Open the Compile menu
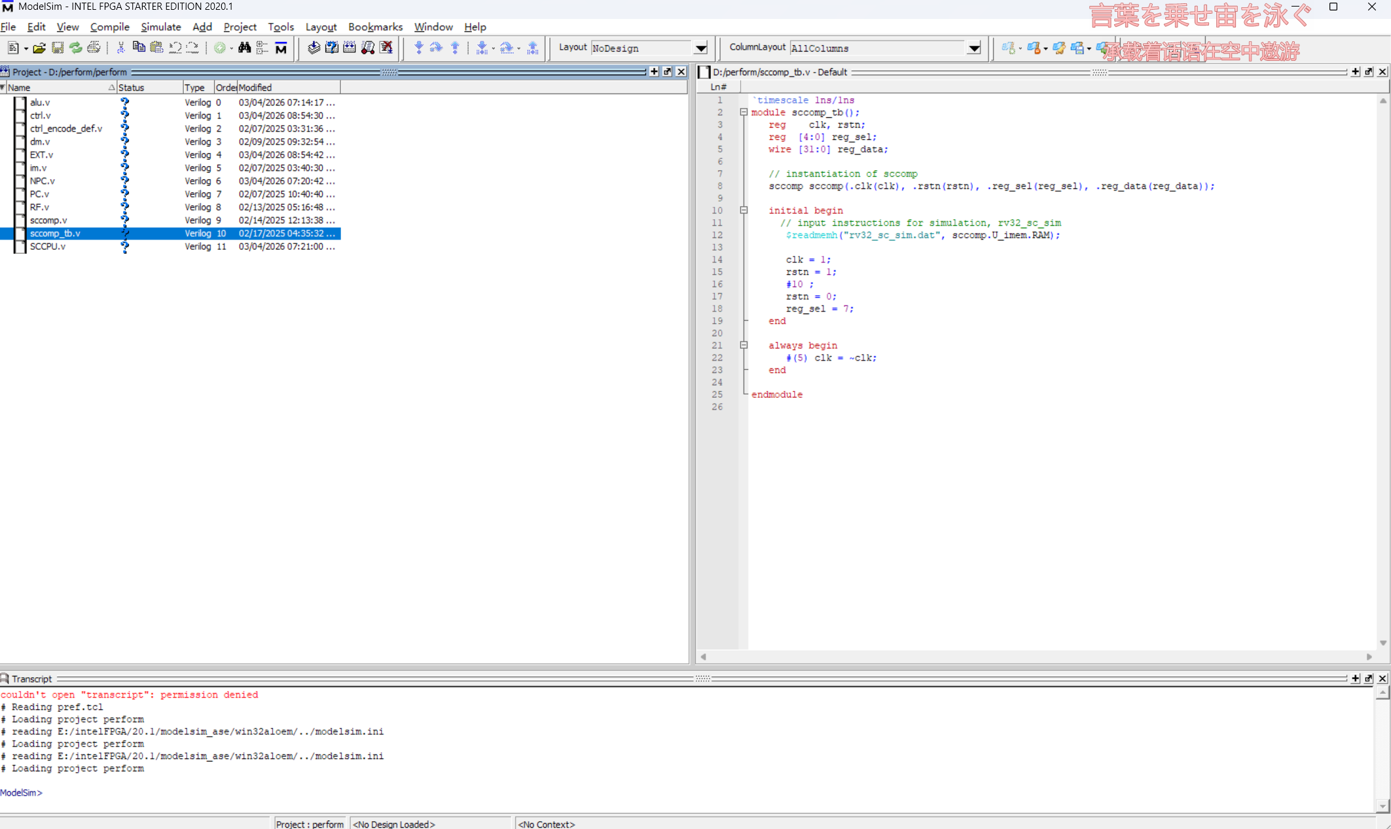Viewport: 1391px width, 829px height. coord(109,27)
